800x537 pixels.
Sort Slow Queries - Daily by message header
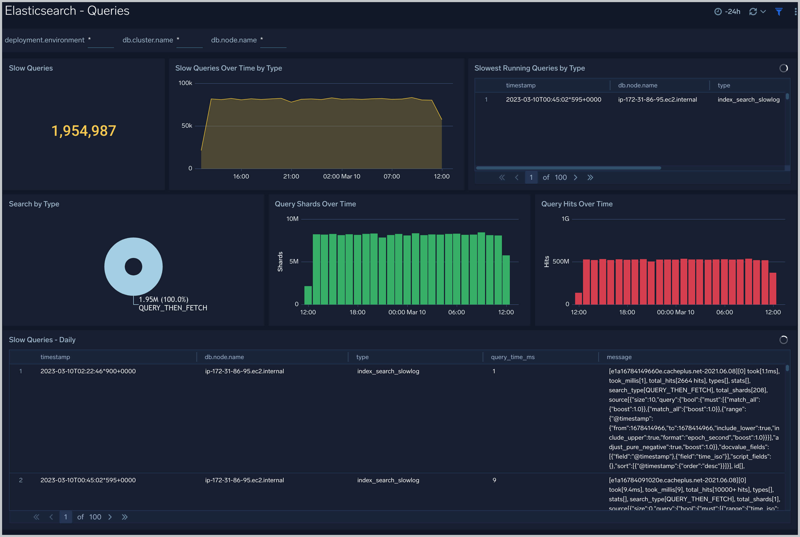(619, 357)
